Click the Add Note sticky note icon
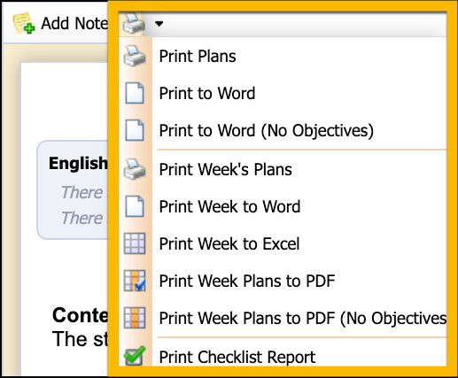458x378 pixels. pyautogui.click(x=24, y=23)
